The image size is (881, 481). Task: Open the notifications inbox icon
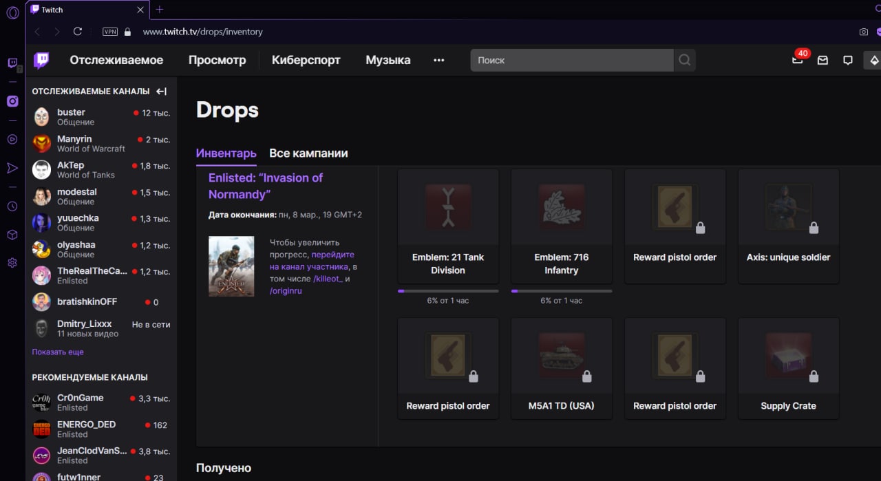point(822,60)
